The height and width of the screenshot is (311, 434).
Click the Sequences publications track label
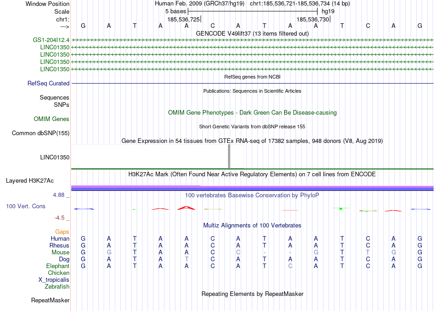54,97
